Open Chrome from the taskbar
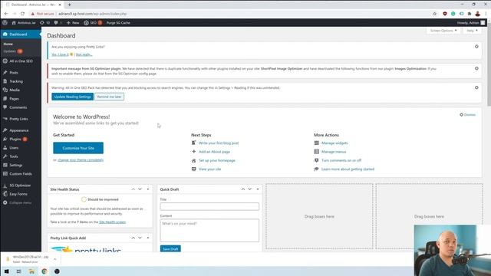 44,271
